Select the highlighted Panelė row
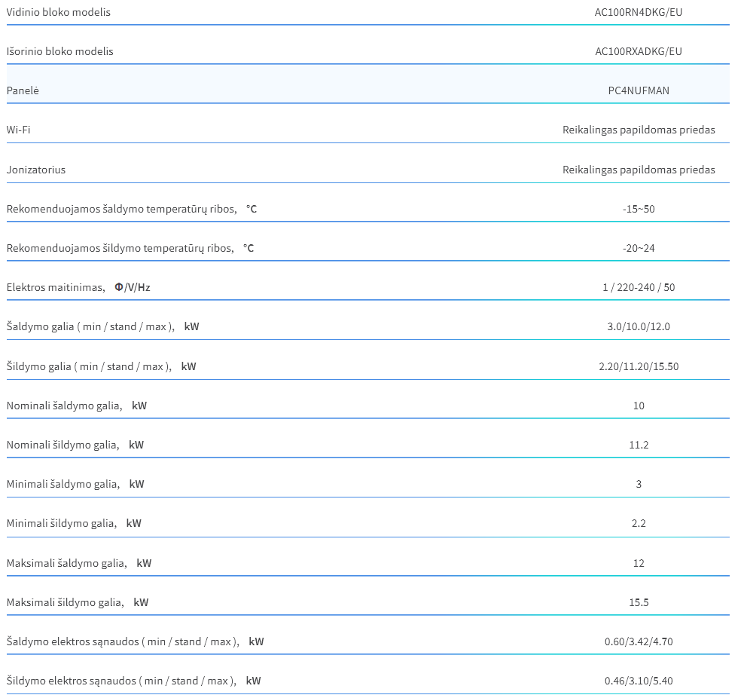The image size is (747, 698). click(x=367, y=84)
